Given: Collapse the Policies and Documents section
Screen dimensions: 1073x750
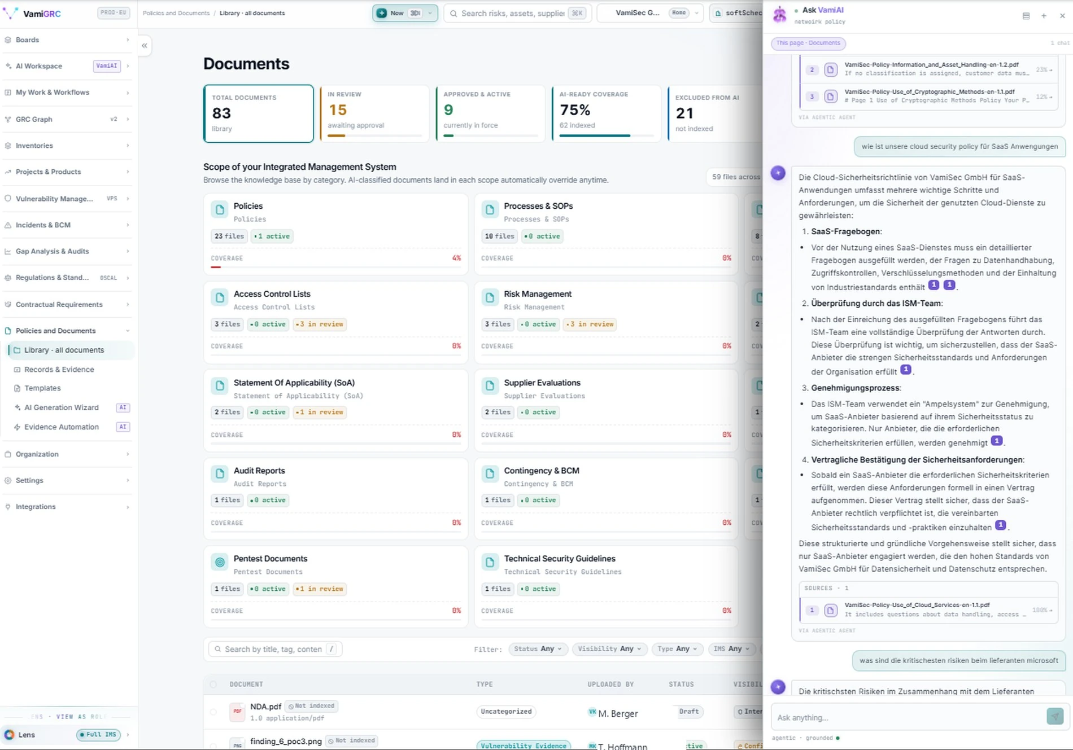Looking at the screenshot, I should [68, 331].
